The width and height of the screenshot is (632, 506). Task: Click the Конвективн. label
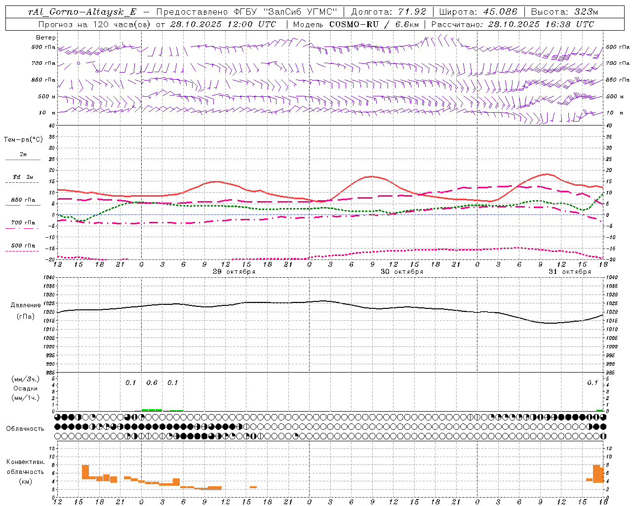pyautogui.click(x=25, y=462)
